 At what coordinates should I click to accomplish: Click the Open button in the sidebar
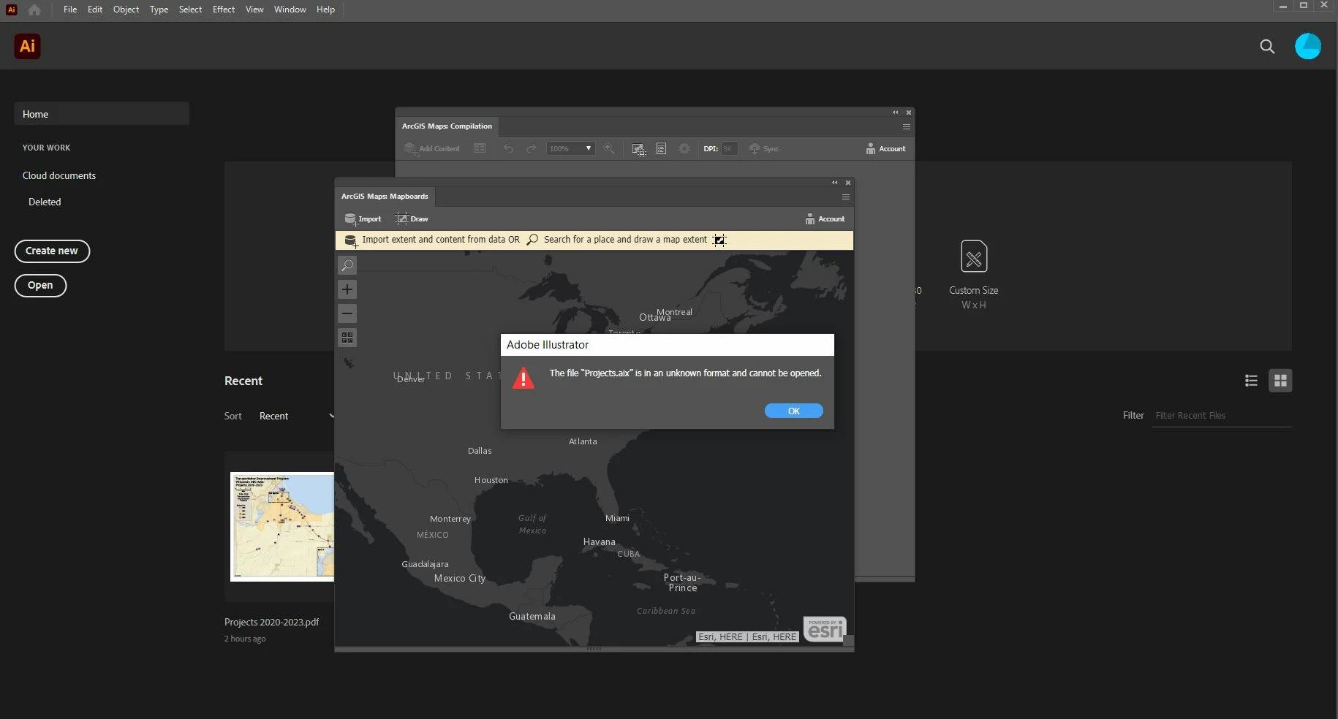pos(40,285)
